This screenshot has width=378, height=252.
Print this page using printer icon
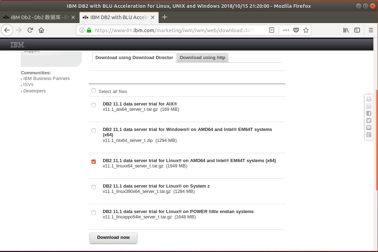tap(369, 99)
